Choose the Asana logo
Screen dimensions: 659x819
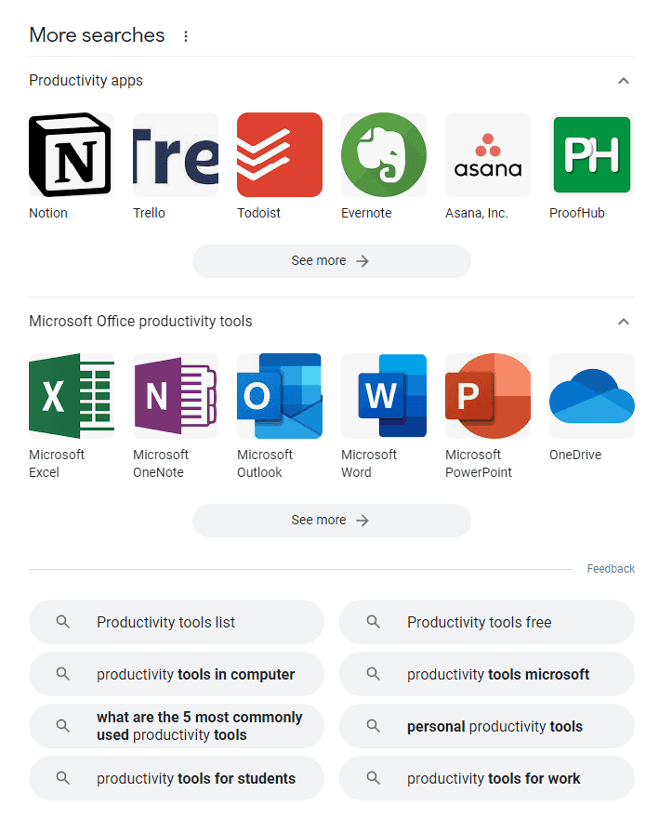(488, 154)
